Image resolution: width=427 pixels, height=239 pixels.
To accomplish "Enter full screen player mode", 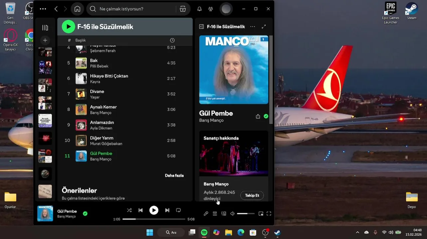I will [x=269, y=213].
